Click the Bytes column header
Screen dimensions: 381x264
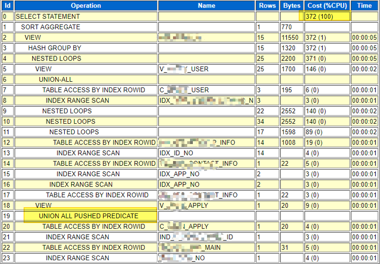point(292,6)
